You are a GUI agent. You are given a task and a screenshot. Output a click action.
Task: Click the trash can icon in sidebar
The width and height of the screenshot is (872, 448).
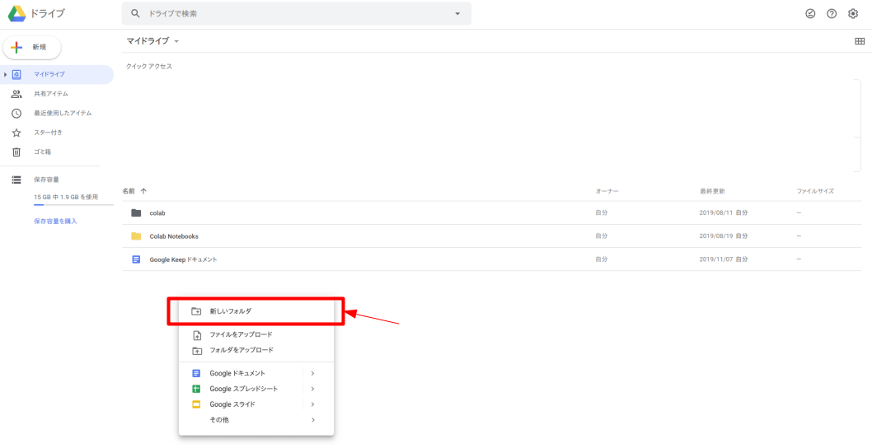click(x=16, y=152)
